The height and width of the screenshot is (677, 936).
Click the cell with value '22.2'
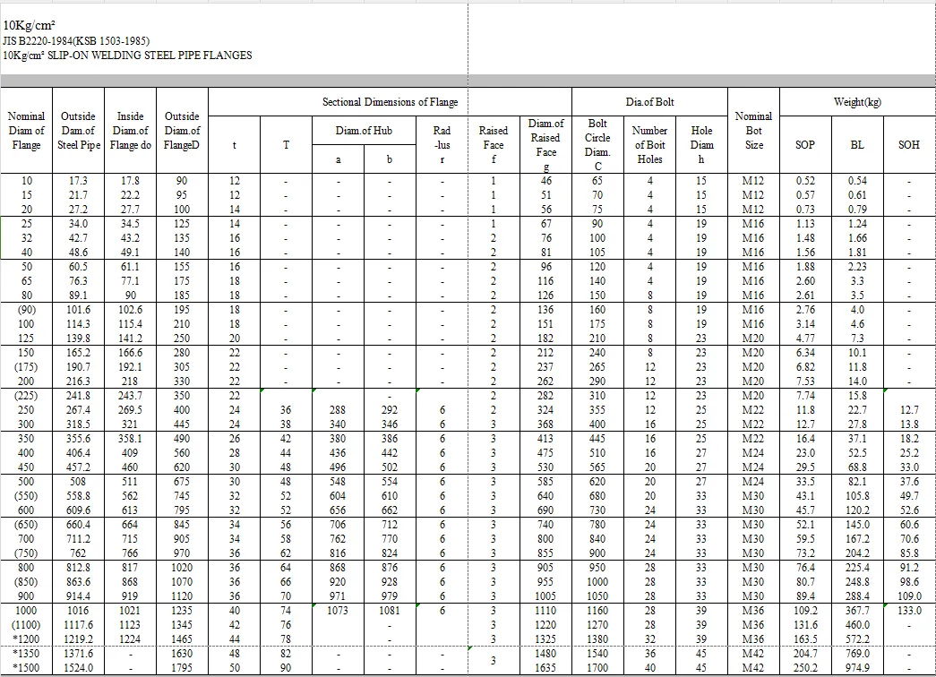[130, 195]
